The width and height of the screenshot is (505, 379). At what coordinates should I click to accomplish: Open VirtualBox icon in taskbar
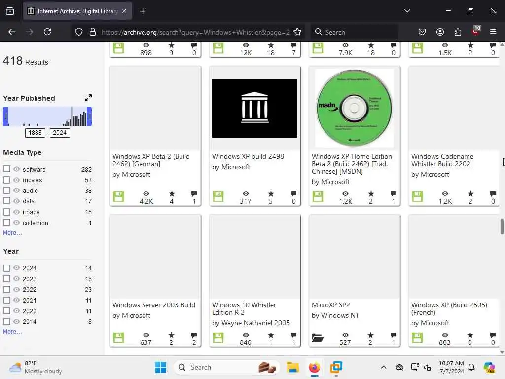pyautogui.click(x=336, y=367)
